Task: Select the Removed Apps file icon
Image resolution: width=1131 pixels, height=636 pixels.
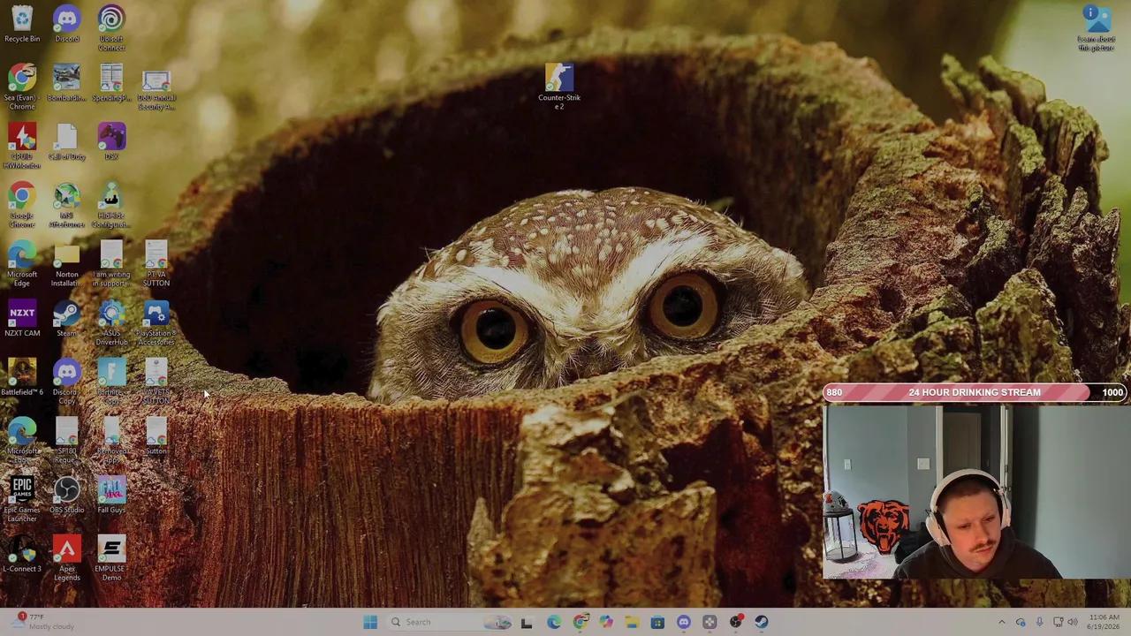Action: [111, 441]
